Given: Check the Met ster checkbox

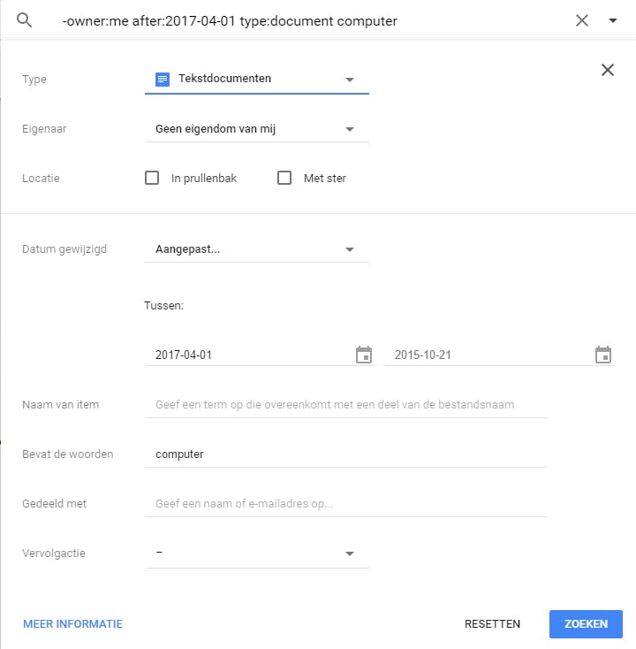Looking at the screenshot, I should [284, 178].
